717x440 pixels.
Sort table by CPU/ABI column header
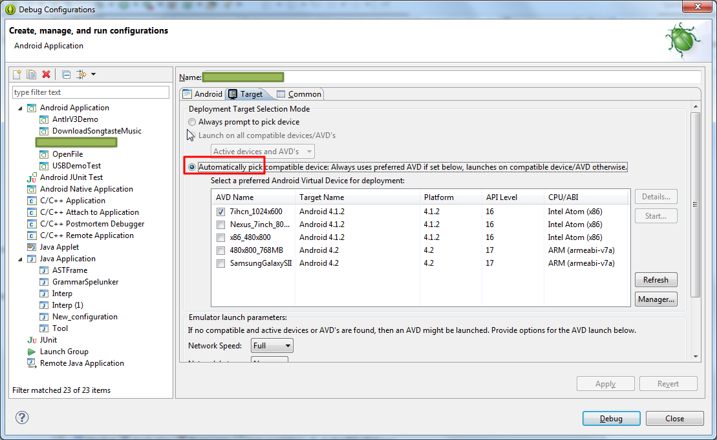point(586,197)
